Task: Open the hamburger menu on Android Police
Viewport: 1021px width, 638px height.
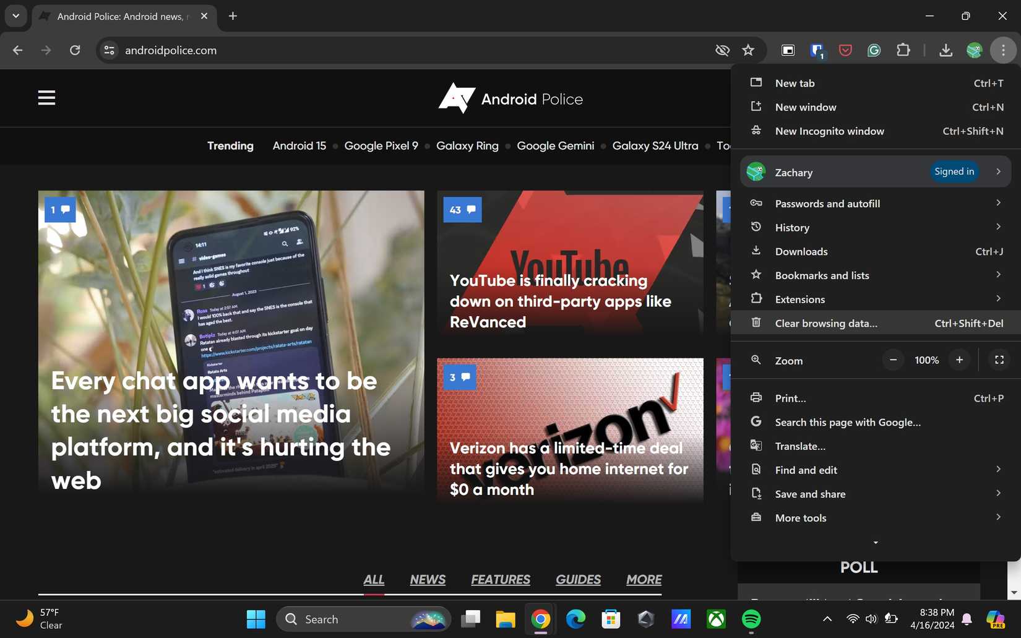Action: (x=46, y=98)
